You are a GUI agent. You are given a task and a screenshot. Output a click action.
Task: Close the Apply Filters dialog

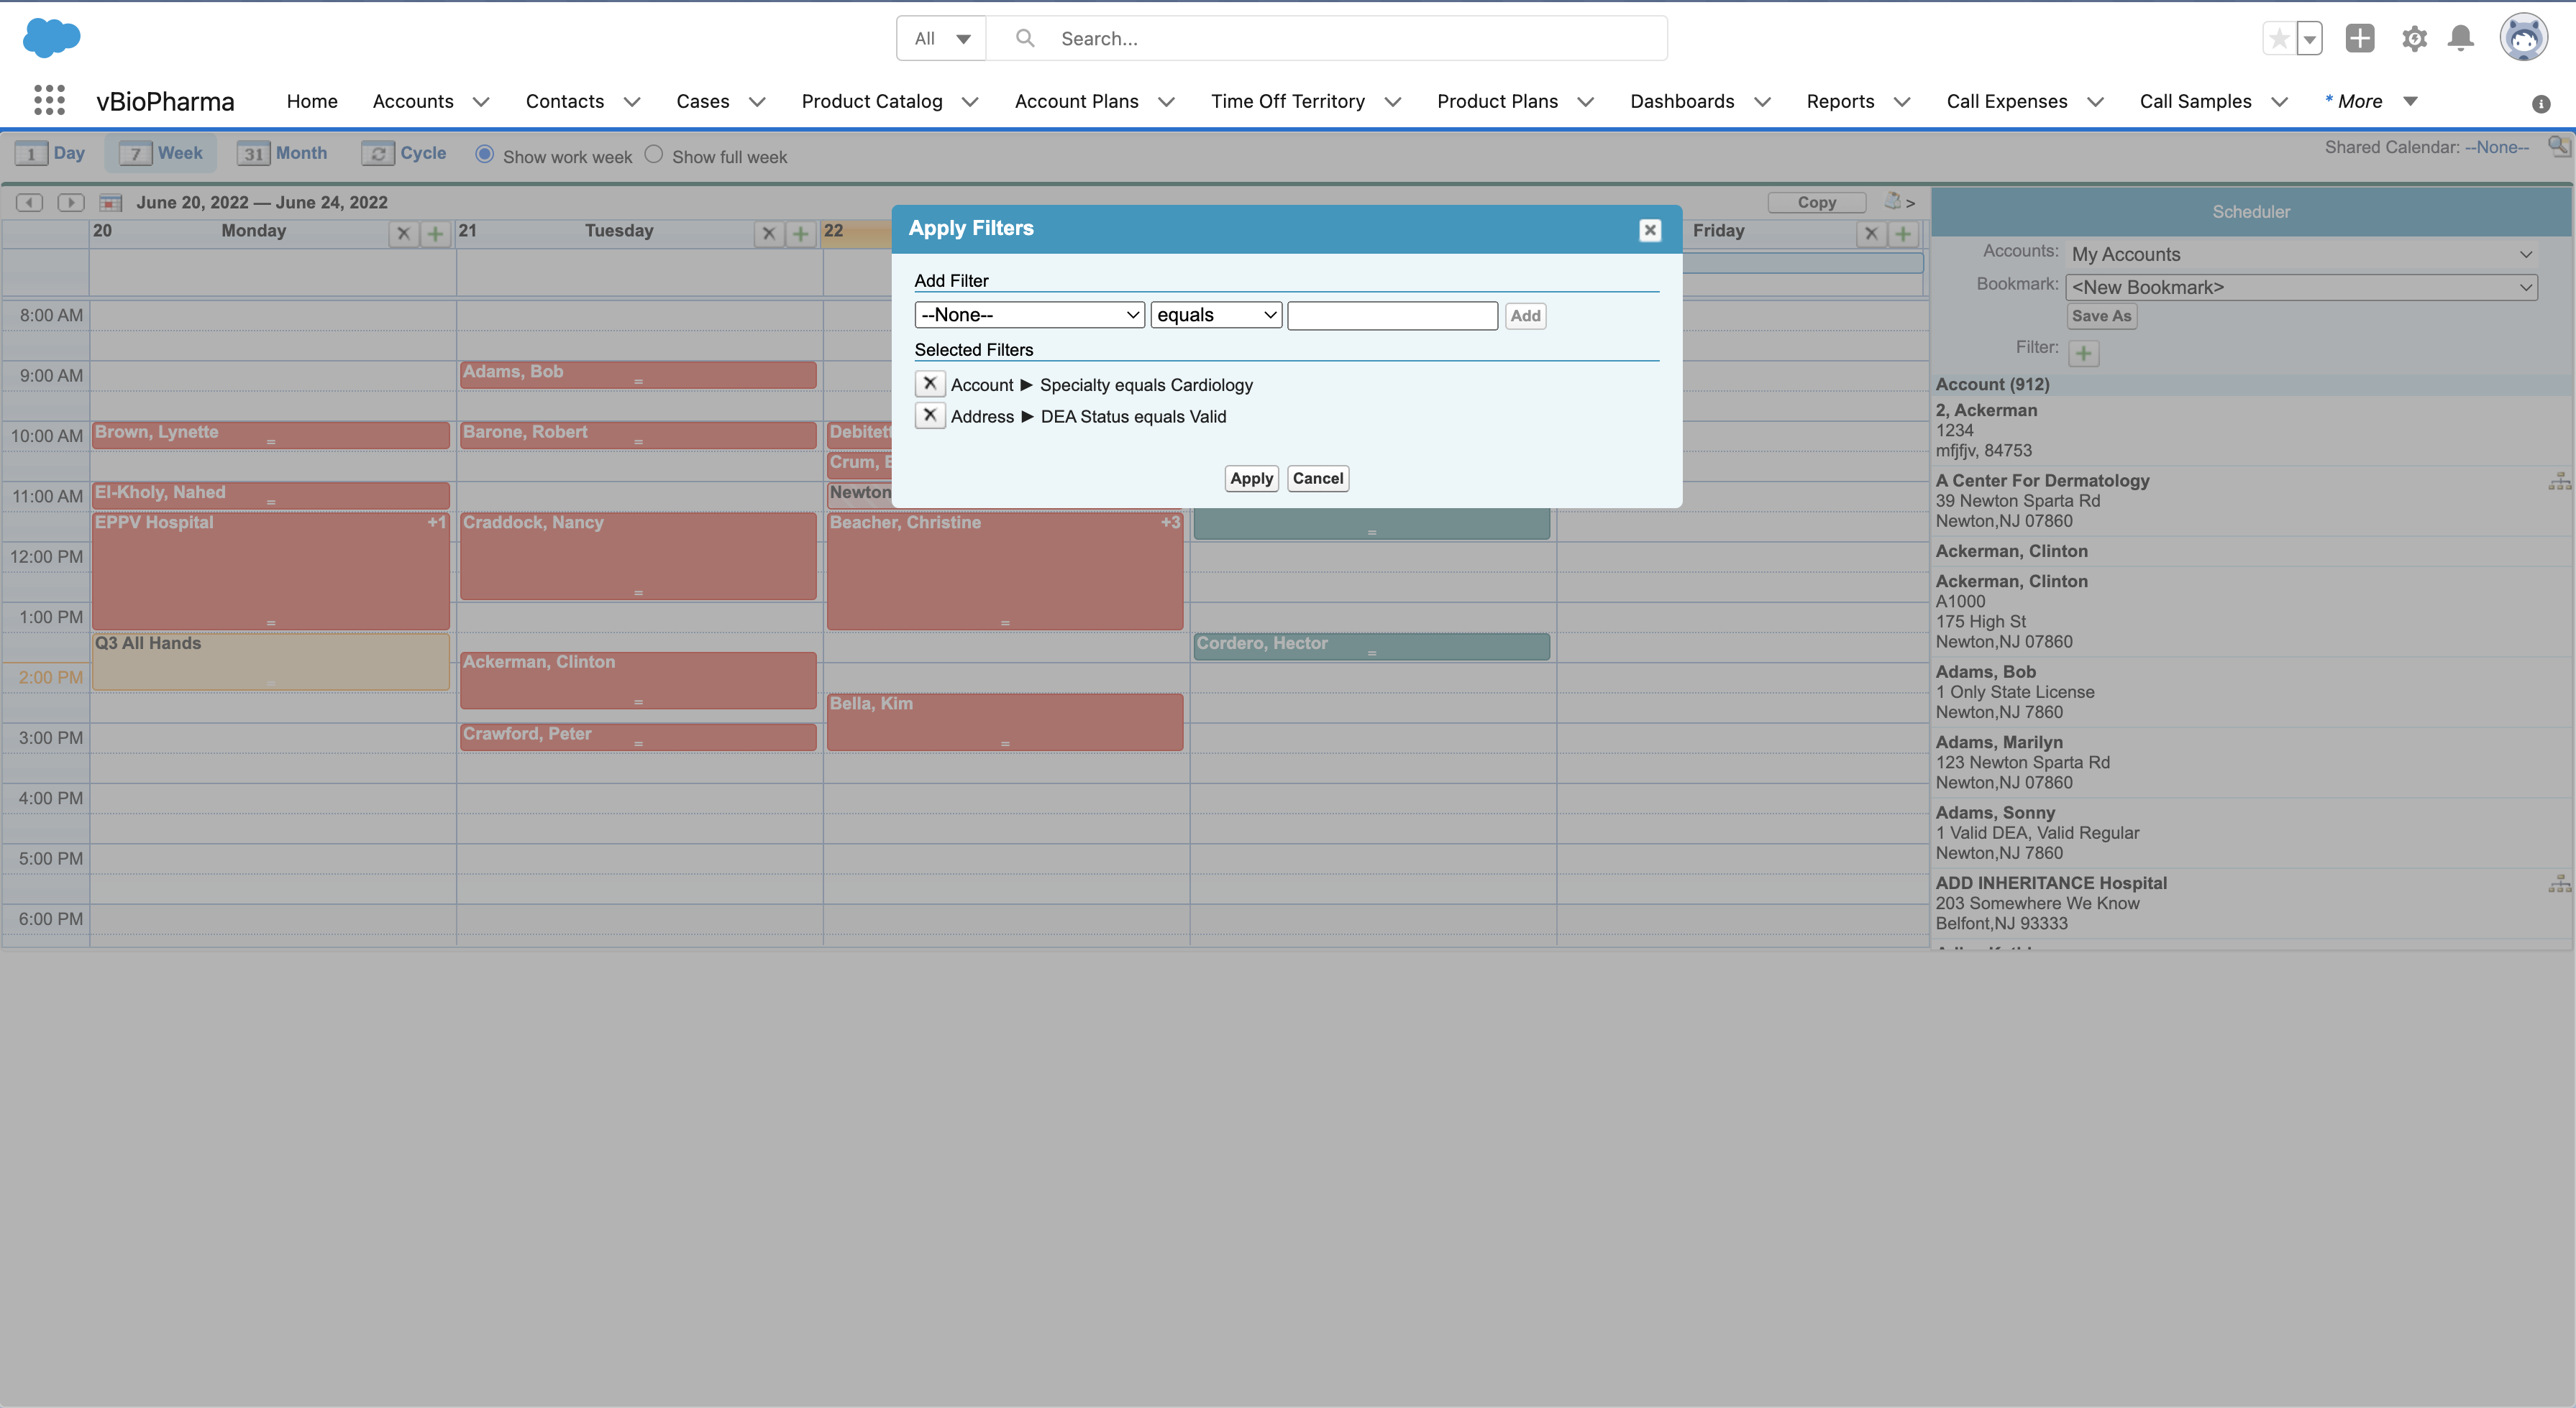(x=1650, y=230)
